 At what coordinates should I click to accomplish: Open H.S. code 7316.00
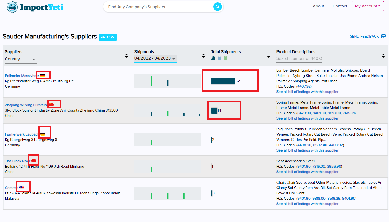[x=319, y=166]
